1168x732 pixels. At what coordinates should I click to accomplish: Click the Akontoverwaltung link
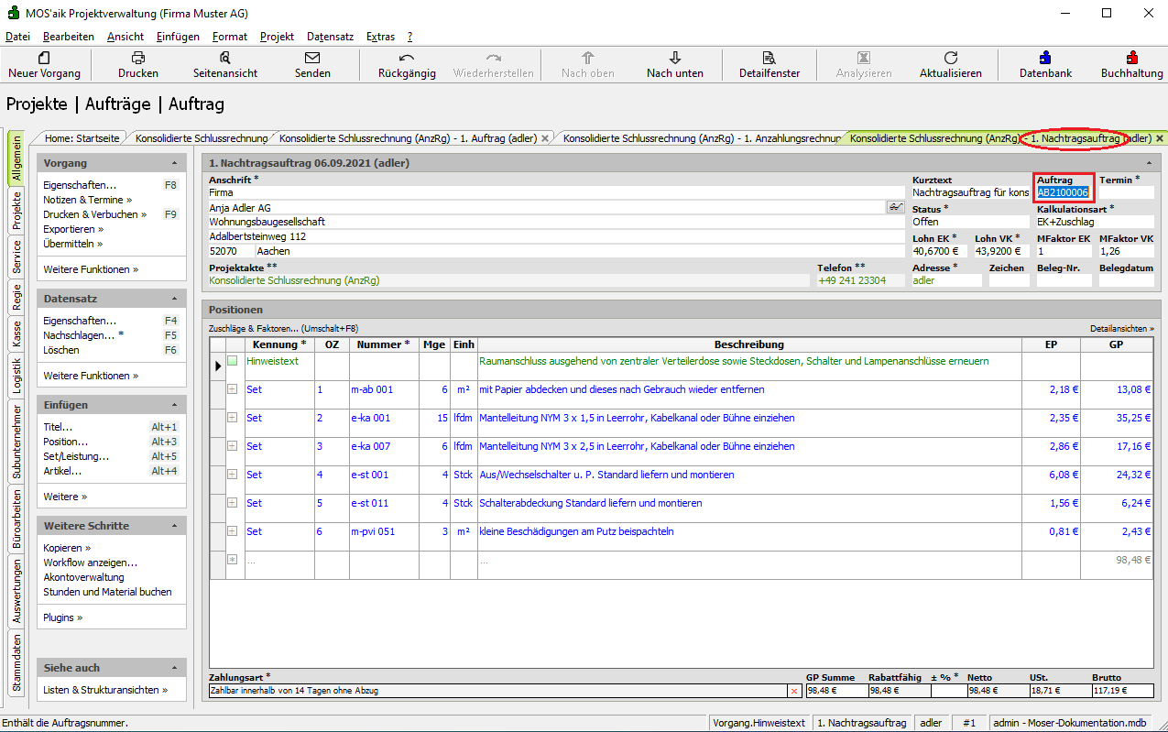tap(83, 577)
